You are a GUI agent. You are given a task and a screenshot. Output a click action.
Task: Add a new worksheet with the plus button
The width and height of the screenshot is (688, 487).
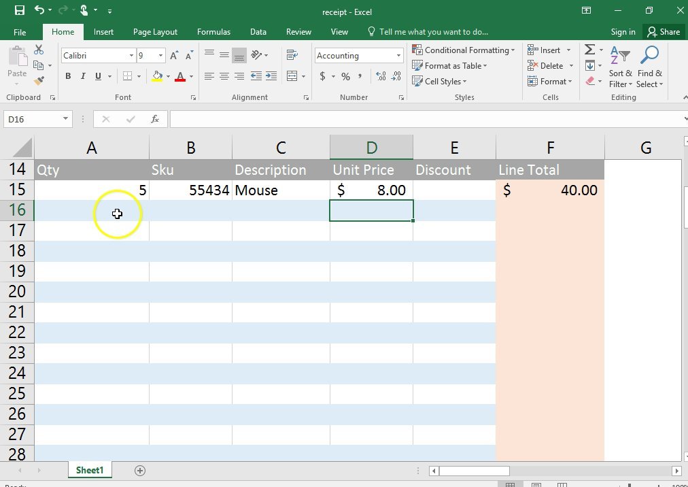[139, 470]
